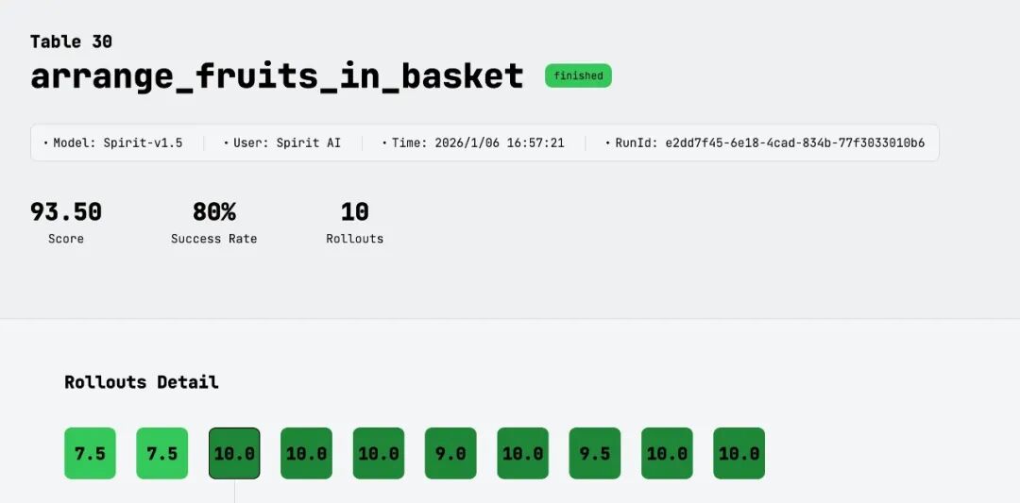The image size is (1020, 503).
Task: Open the seventh rollout scored 10.0
Action: (x=523, y=453)
